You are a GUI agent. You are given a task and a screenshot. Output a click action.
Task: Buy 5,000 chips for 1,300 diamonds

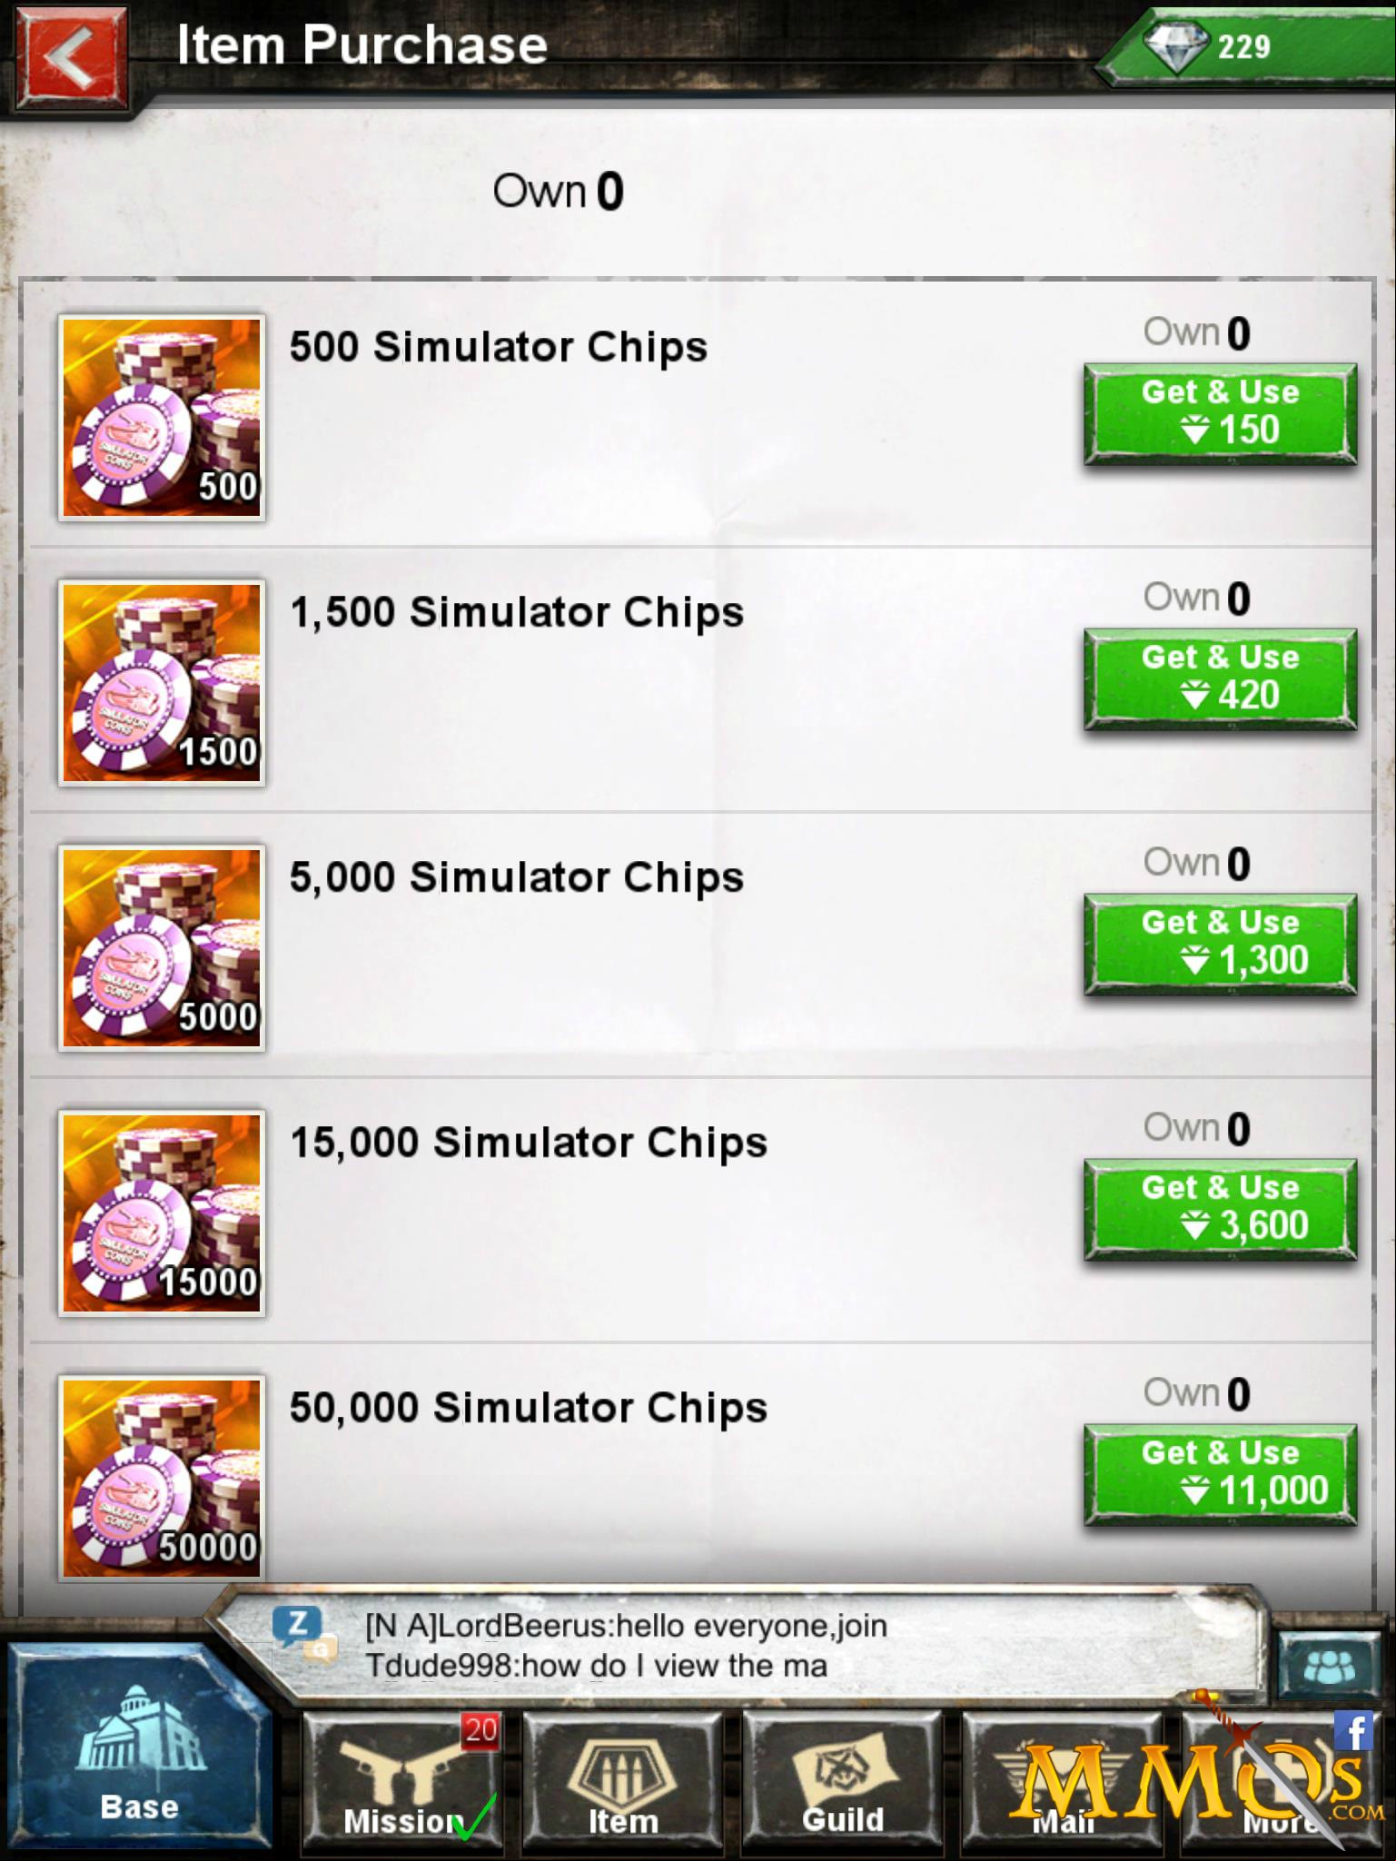tap(1220, 945)
